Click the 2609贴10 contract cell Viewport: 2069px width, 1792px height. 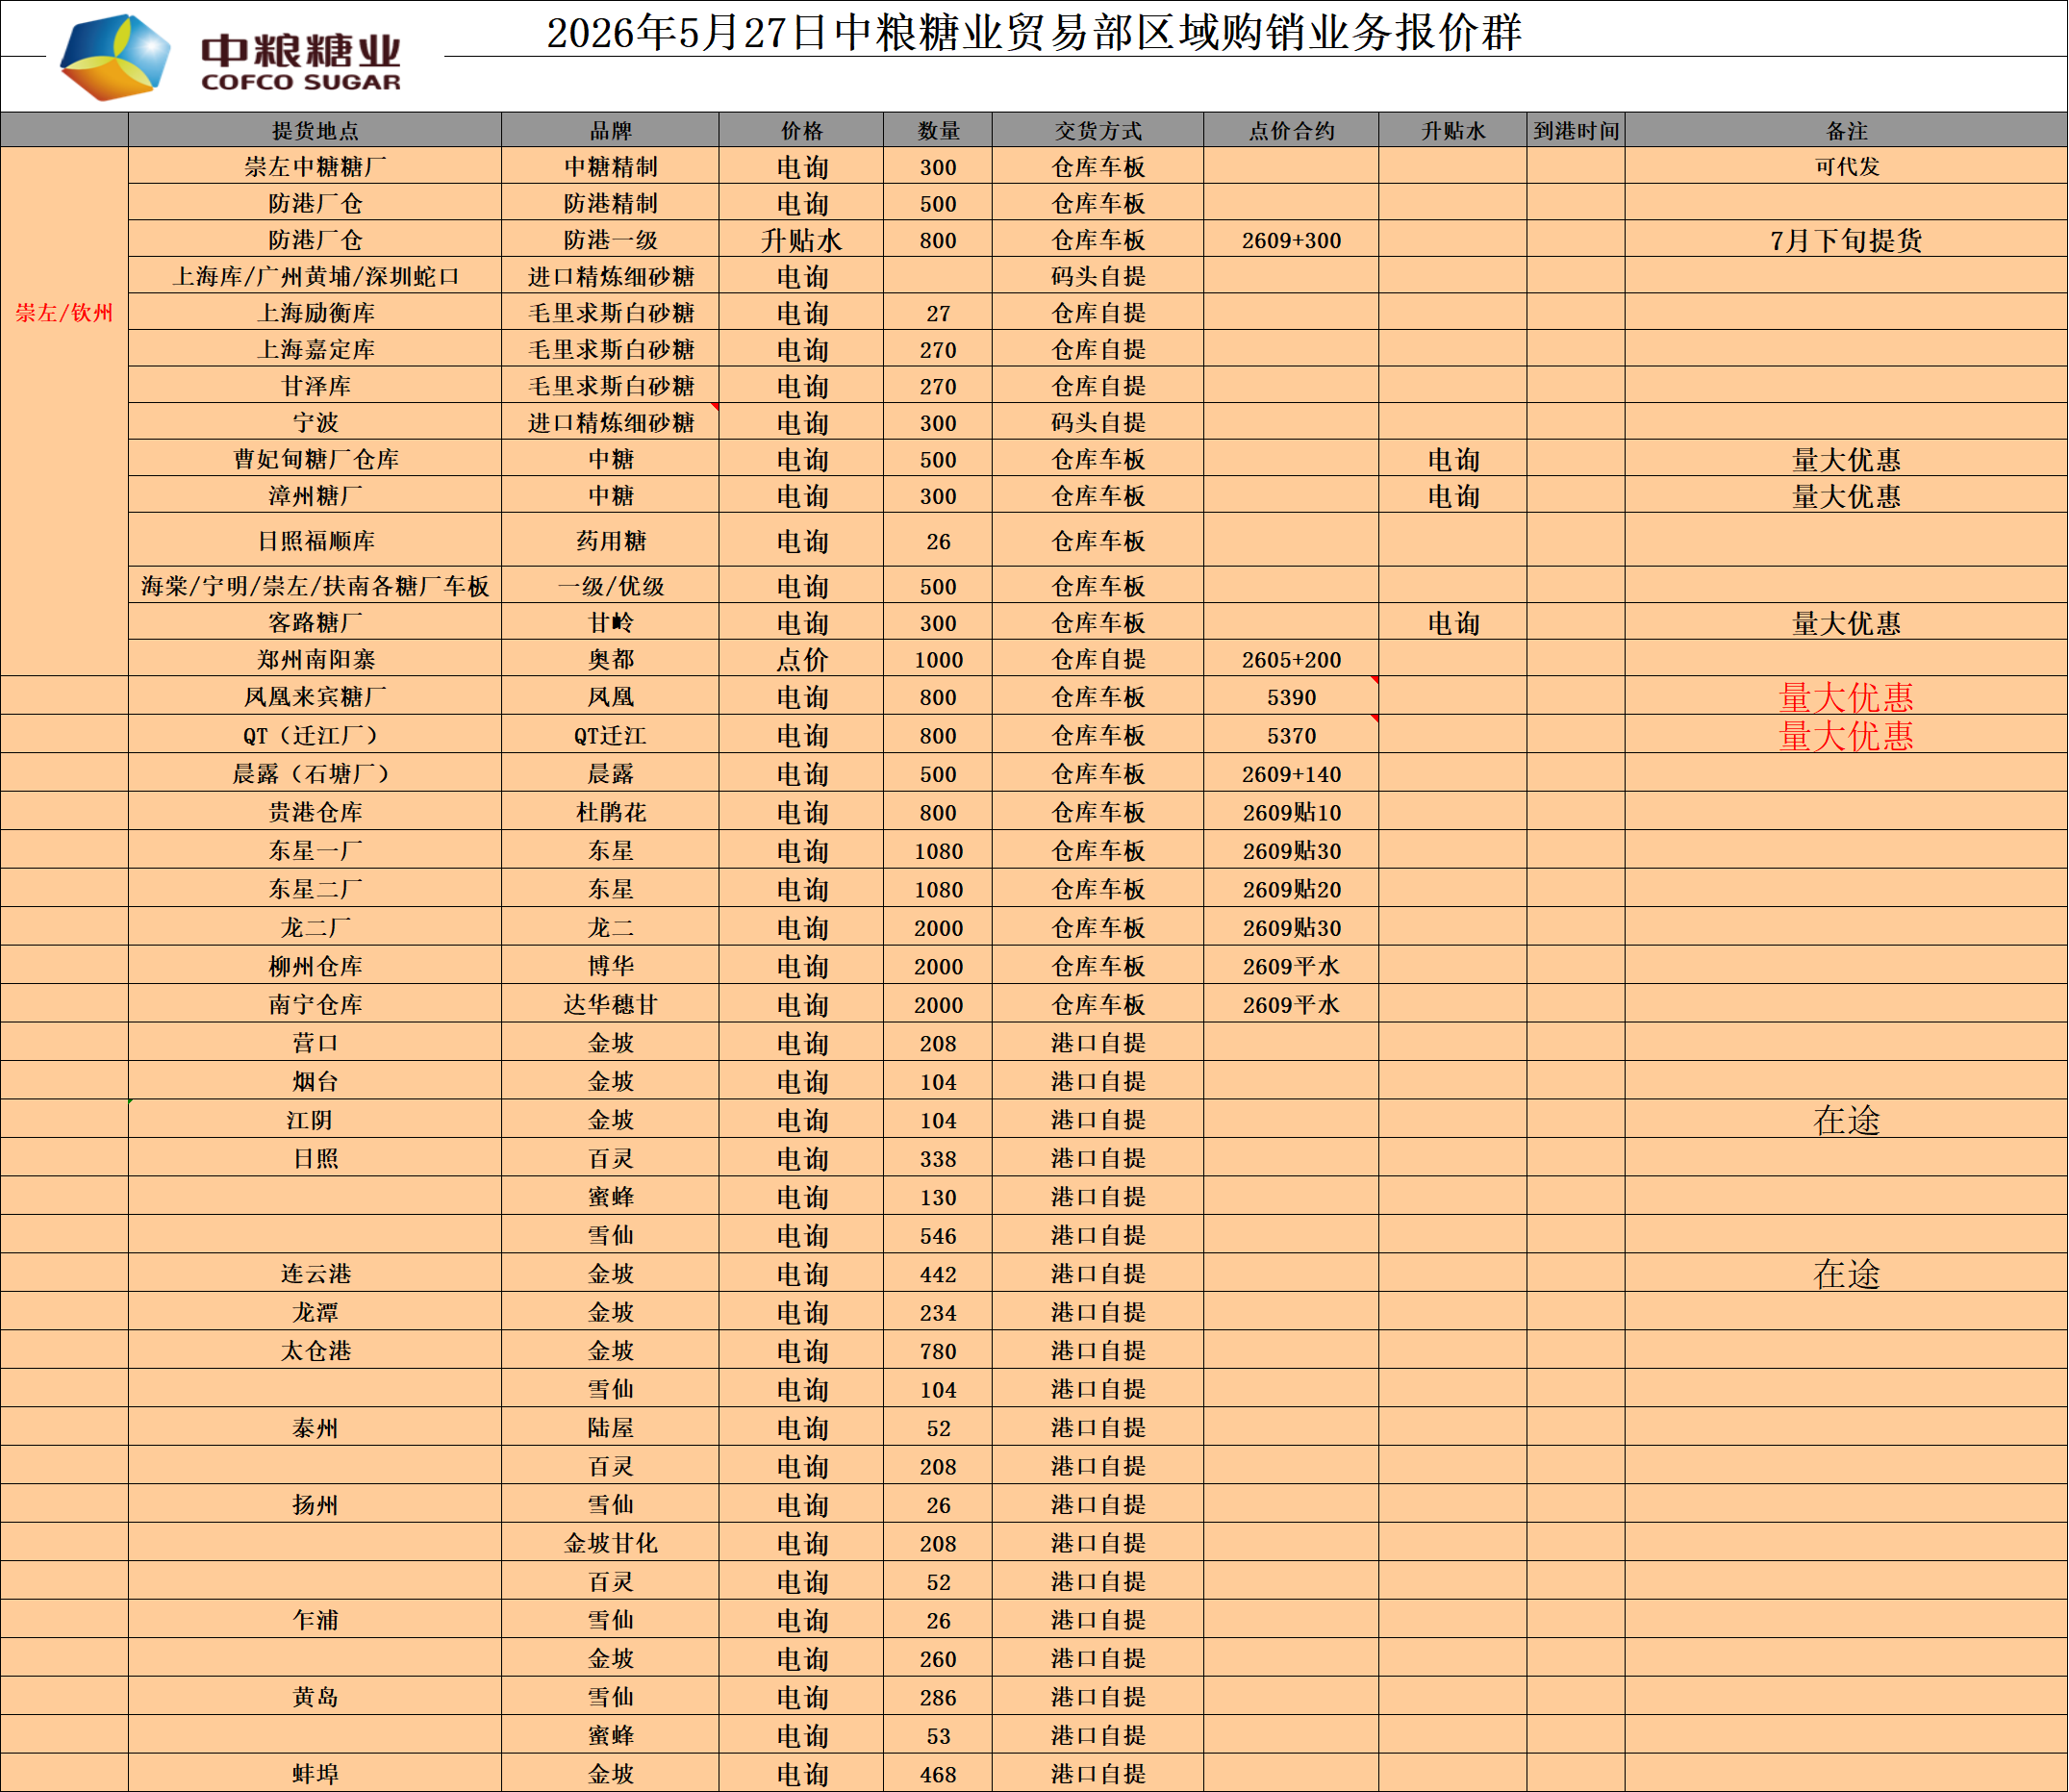(x=1291, y=812)
